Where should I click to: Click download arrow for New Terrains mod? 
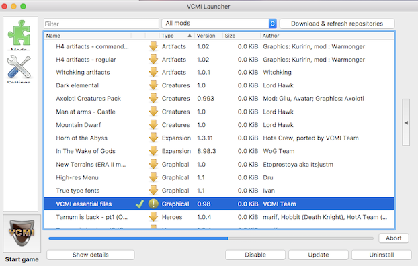coord(153,164)
